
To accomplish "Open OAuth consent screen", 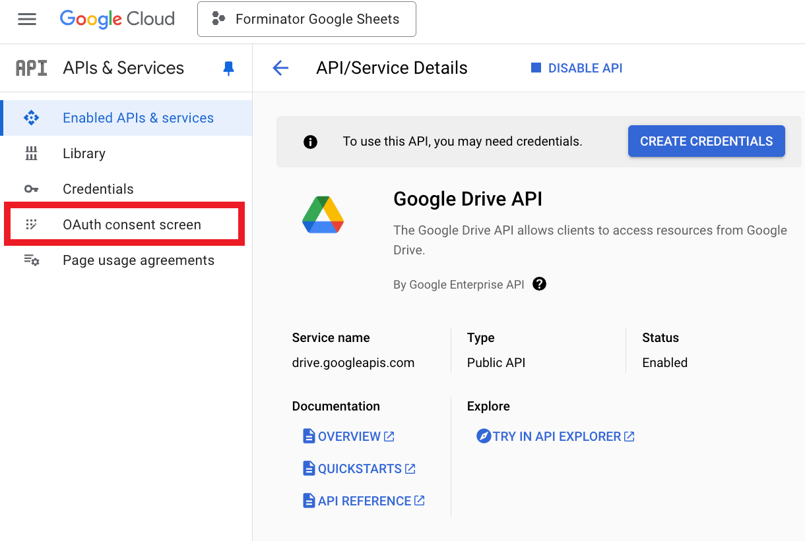I will 125,225.
